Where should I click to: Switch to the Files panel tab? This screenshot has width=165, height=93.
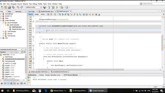(10, 12)
